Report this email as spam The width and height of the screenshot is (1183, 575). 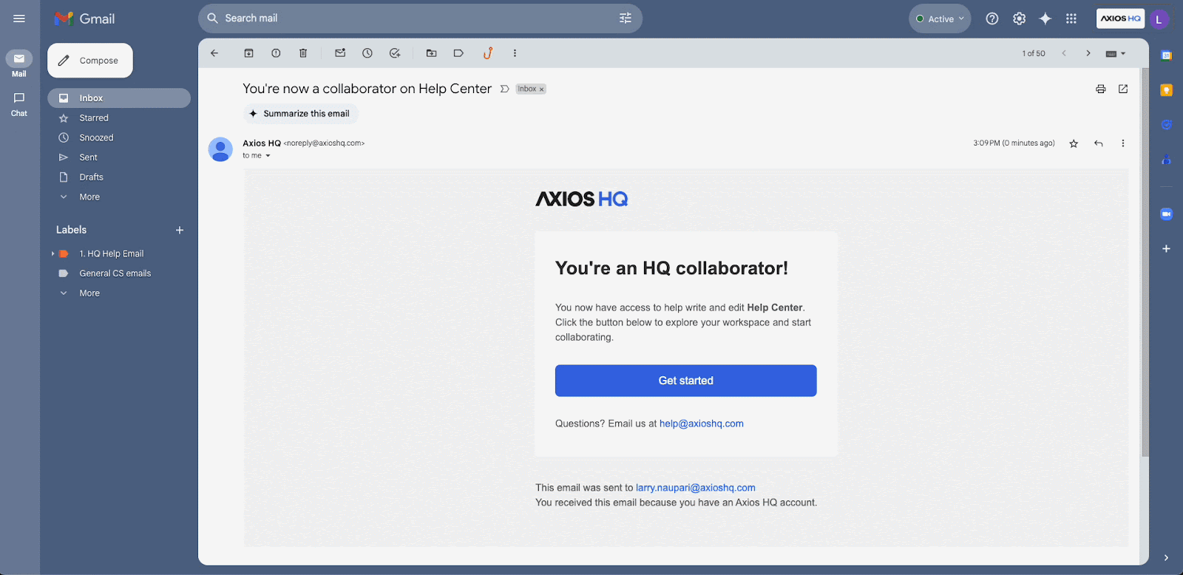tap(276, 53)
